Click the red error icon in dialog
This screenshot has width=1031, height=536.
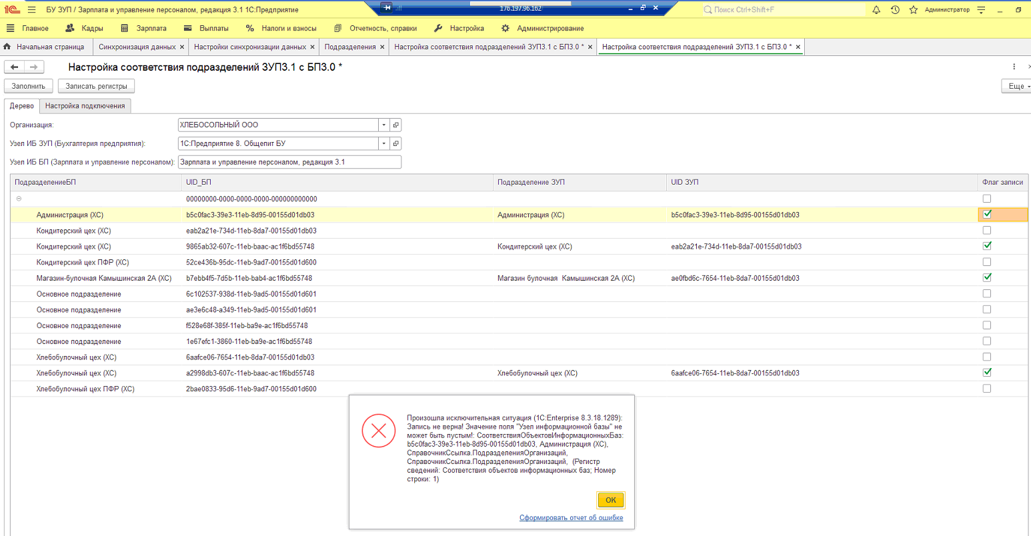pyautogui.click(x=379, y=431)
